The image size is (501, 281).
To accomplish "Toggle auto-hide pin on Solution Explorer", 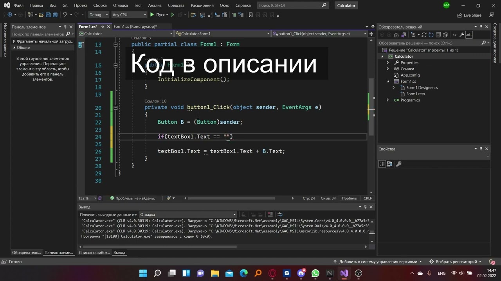I will pyautogui.click(x=481, y=27).
